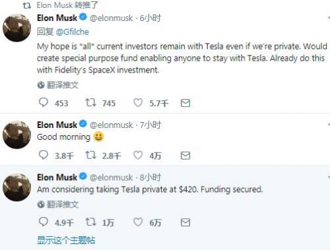Screen dimensions: 330x250
Task: Retweet the Good morning tweet
Action: click(x=90, y=155)
